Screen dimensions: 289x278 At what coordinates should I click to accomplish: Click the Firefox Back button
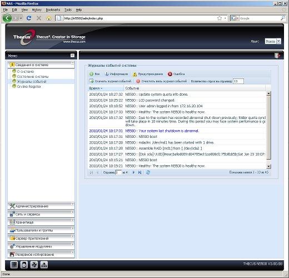point(7,18)
